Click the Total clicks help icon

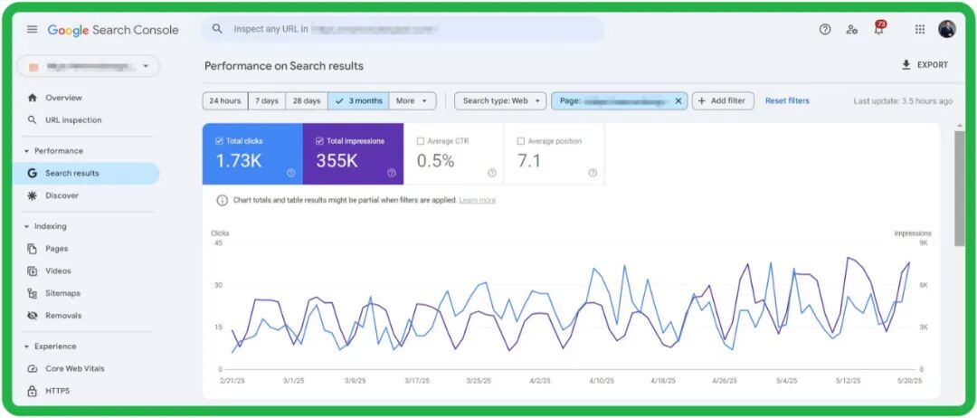(291, 173)
